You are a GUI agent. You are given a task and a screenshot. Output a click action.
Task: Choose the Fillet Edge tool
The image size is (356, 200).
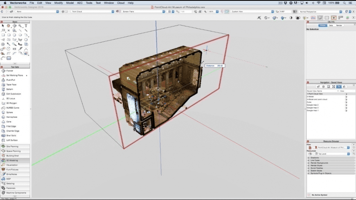tap(11, 126)
